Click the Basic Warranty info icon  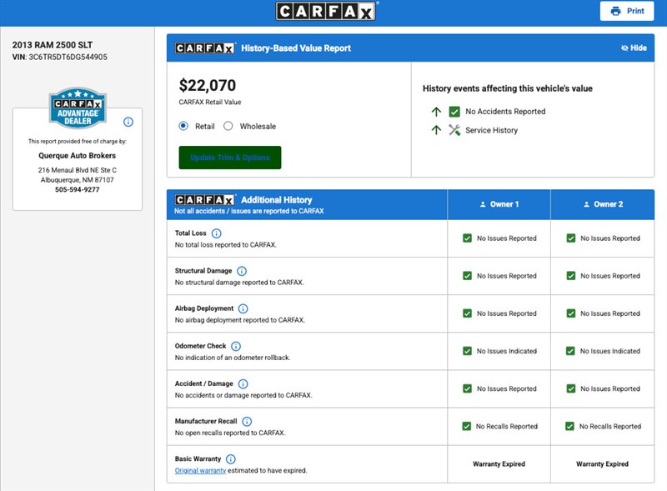231,459
